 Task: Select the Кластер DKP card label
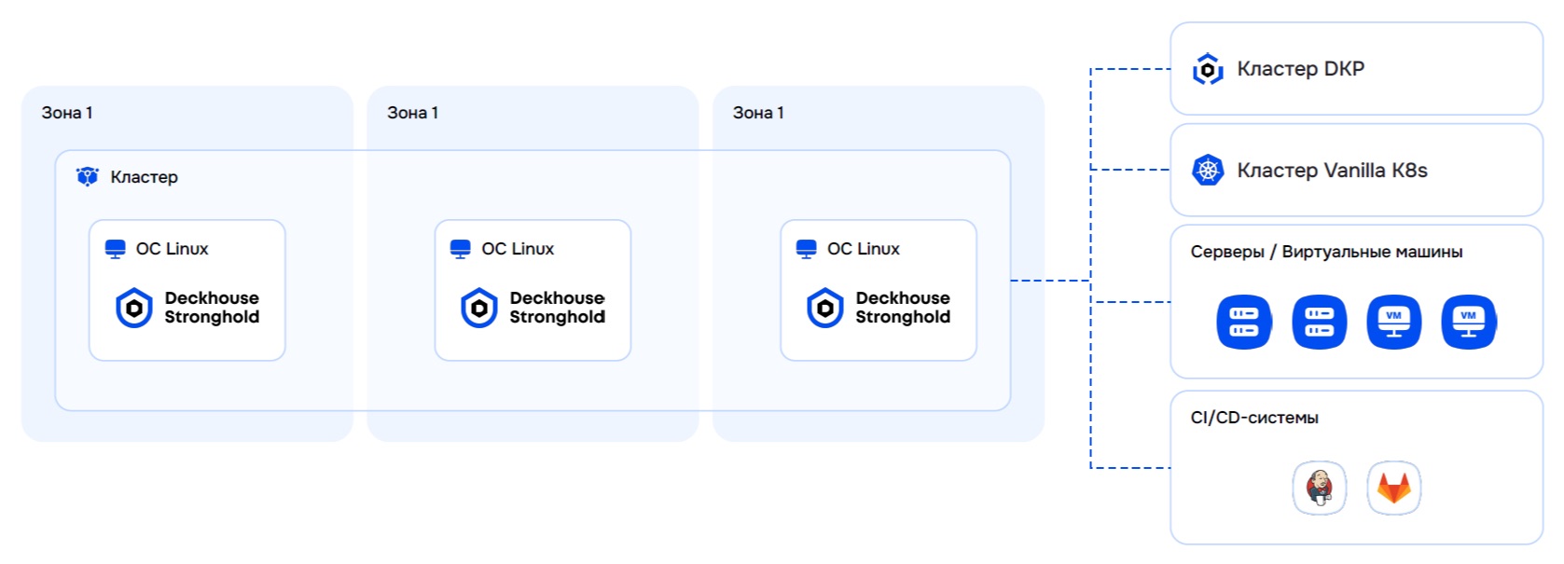(1300, 69)
